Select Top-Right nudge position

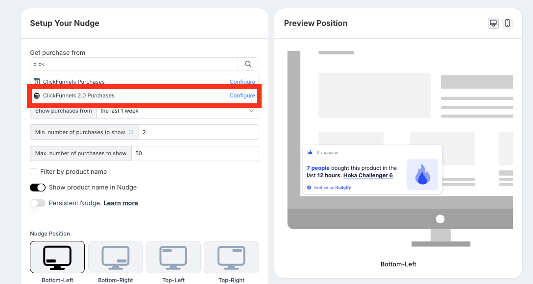[232, 257]
